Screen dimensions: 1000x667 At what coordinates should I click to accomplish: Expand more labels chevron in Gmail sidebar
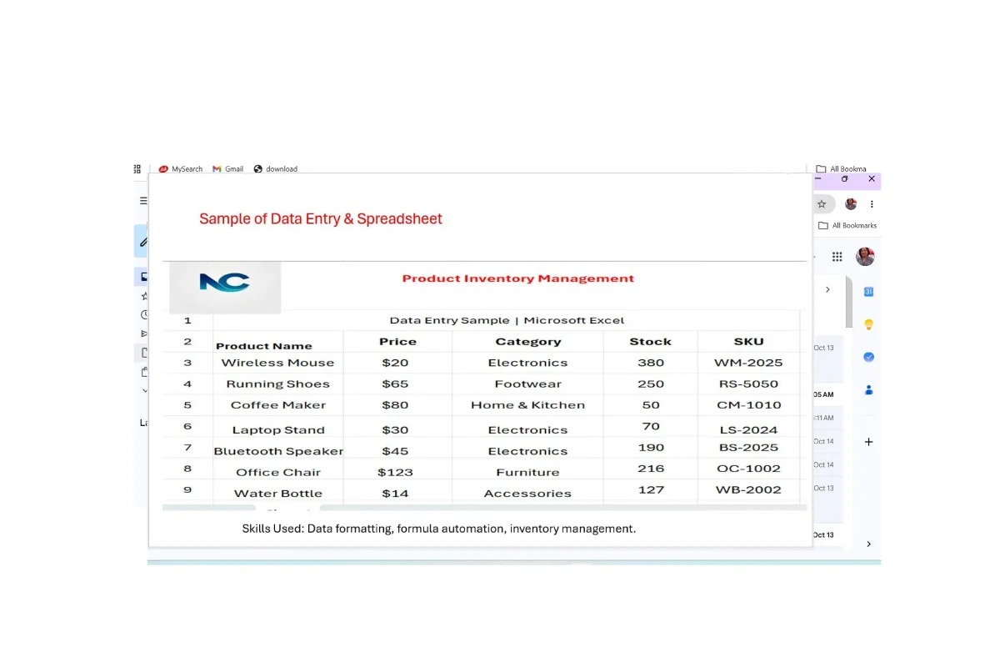pyautogui.click(x=144, y=390)
